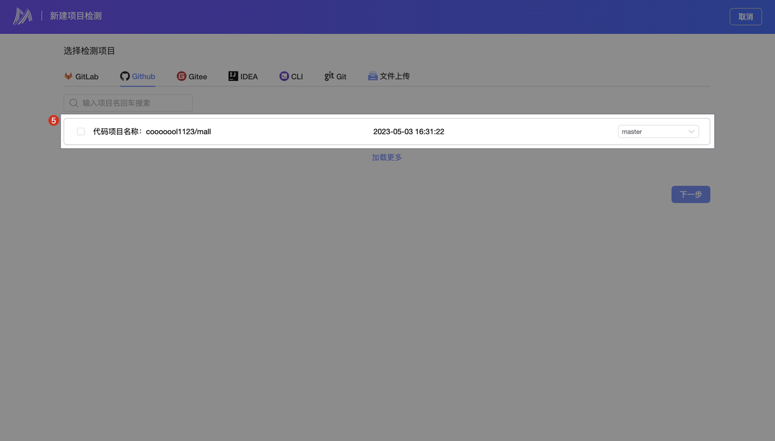Click the 加载更多 link
This screenshot has height=441, width=775.
coord(387,157)
